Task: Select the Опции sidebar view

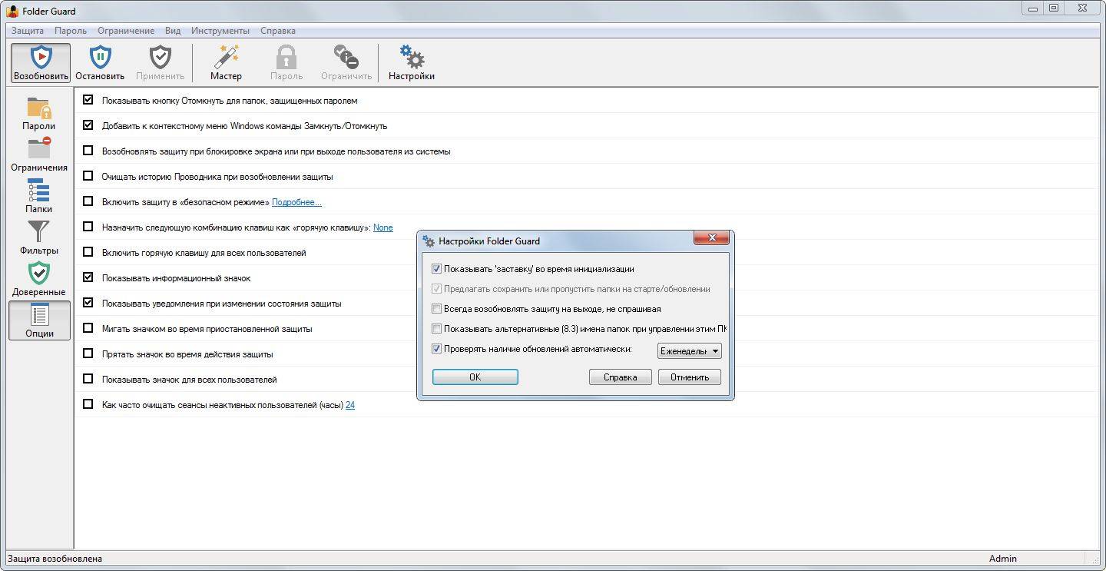Action: pos(39,320)
